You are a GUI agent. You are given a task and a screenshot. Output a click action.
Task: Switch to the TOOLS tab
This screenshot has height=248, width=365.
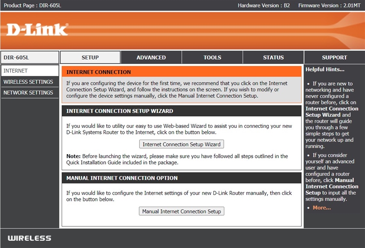[212, 57]
